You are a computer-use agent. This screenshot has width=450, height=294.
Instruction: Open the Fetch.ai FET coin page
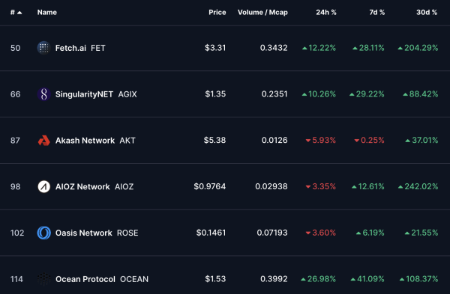pyautogui.click(x=80, y=48)
